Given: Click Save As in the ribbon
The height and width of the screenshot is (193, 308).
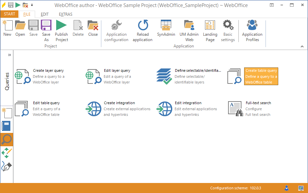Looking at the screenshot, I should point(46,30).
